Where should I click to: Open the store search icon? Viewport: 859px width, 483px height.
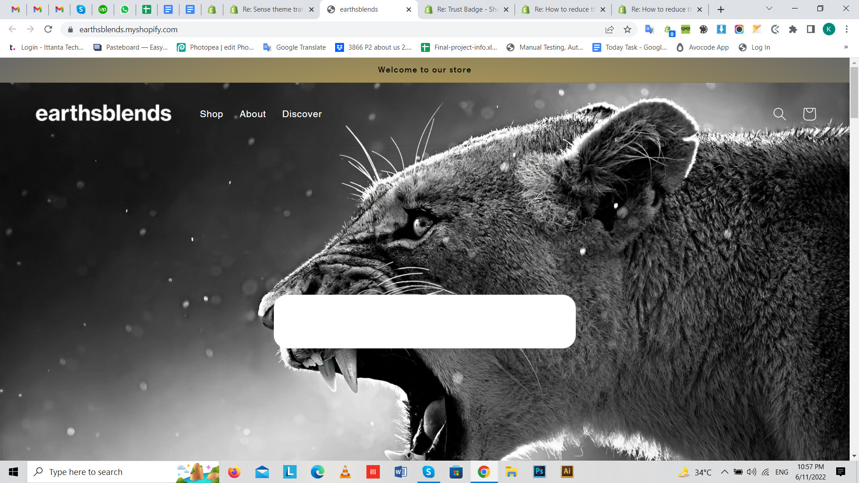point(779,114)
